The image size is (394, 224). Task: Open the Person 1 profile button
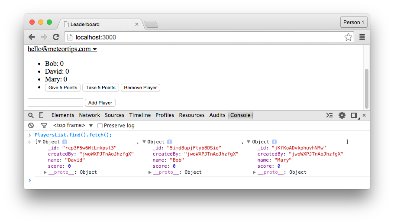point(354,23)
